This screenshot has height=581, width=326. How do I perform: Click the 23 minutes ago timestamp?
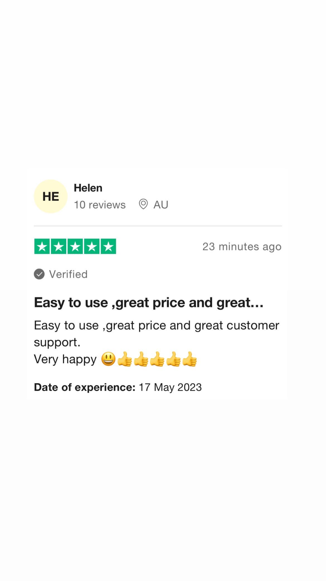click(x=242, y=247)
